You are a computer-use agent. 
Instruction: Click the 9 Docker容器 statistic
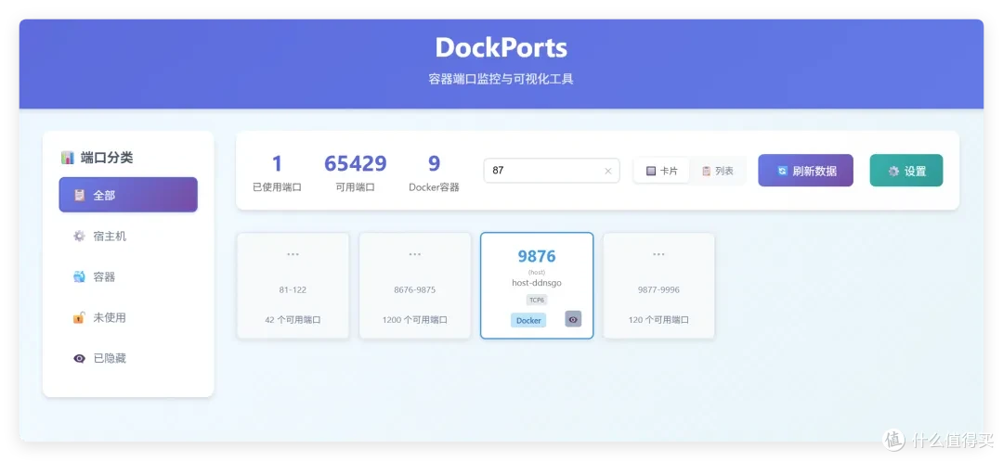(x=435, y=173)
